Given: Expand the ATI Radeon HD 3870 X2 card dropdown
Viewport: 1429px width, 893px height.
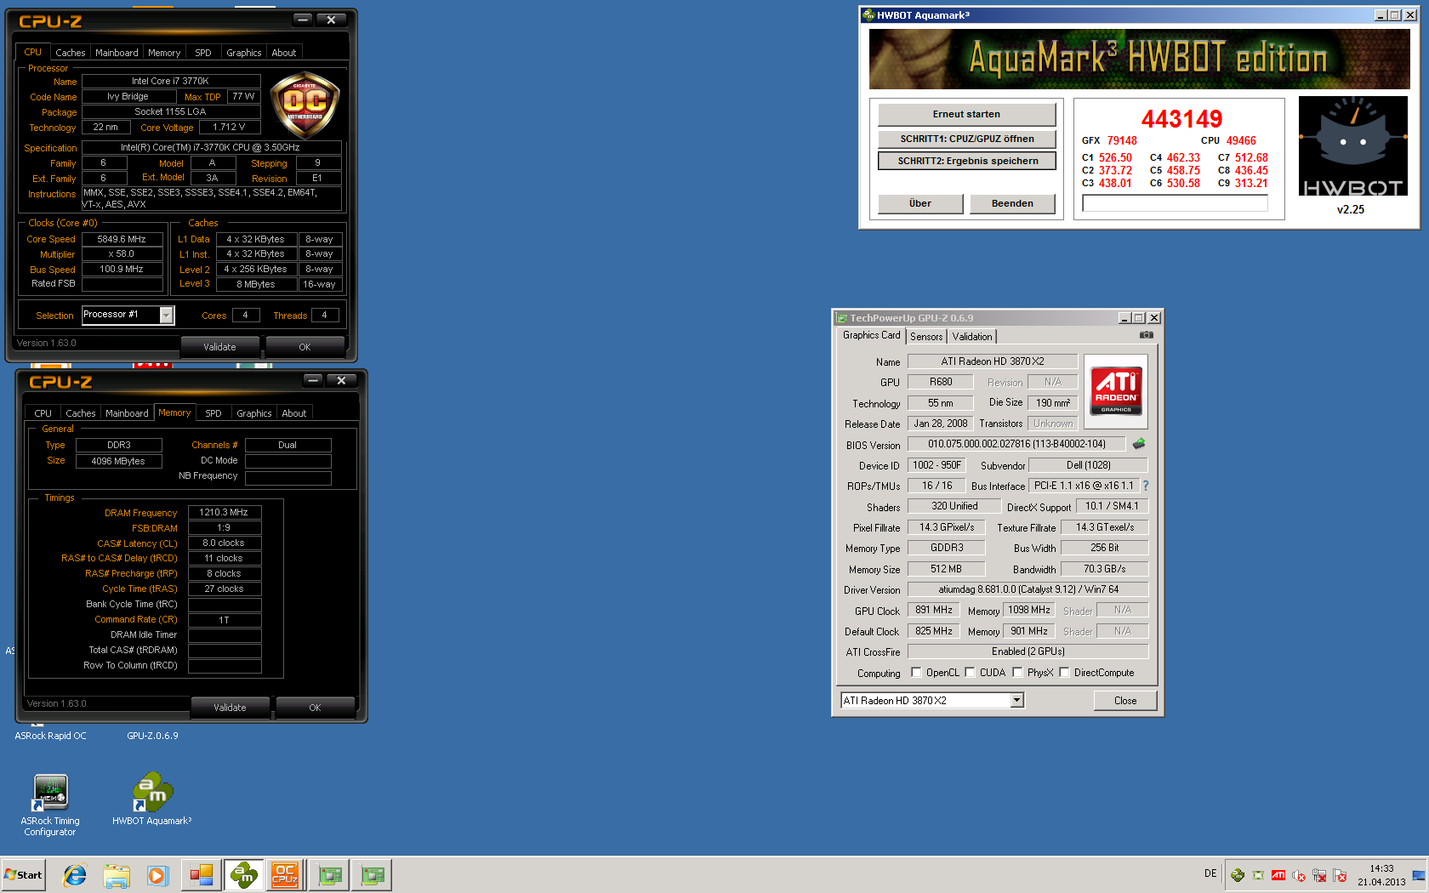Looking at the screenshot, I should tap(1016, 700).
